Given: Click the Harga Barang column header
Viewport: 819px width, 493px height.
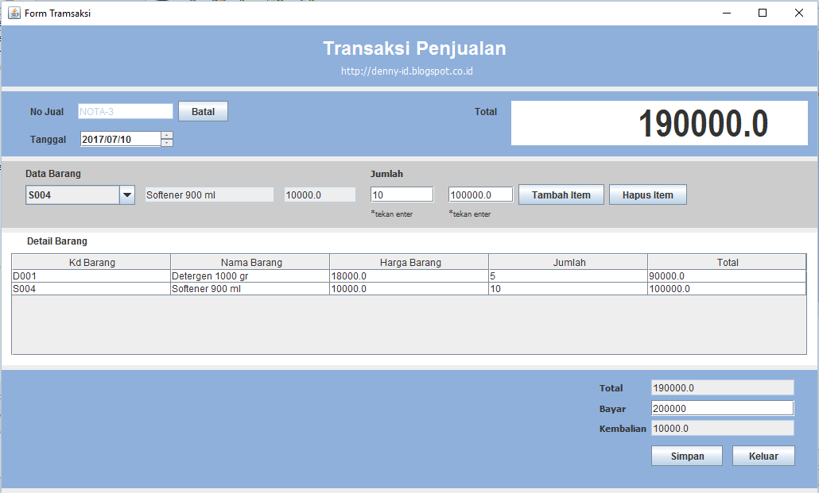Looking at the screenshot, I should coord(409,262).
